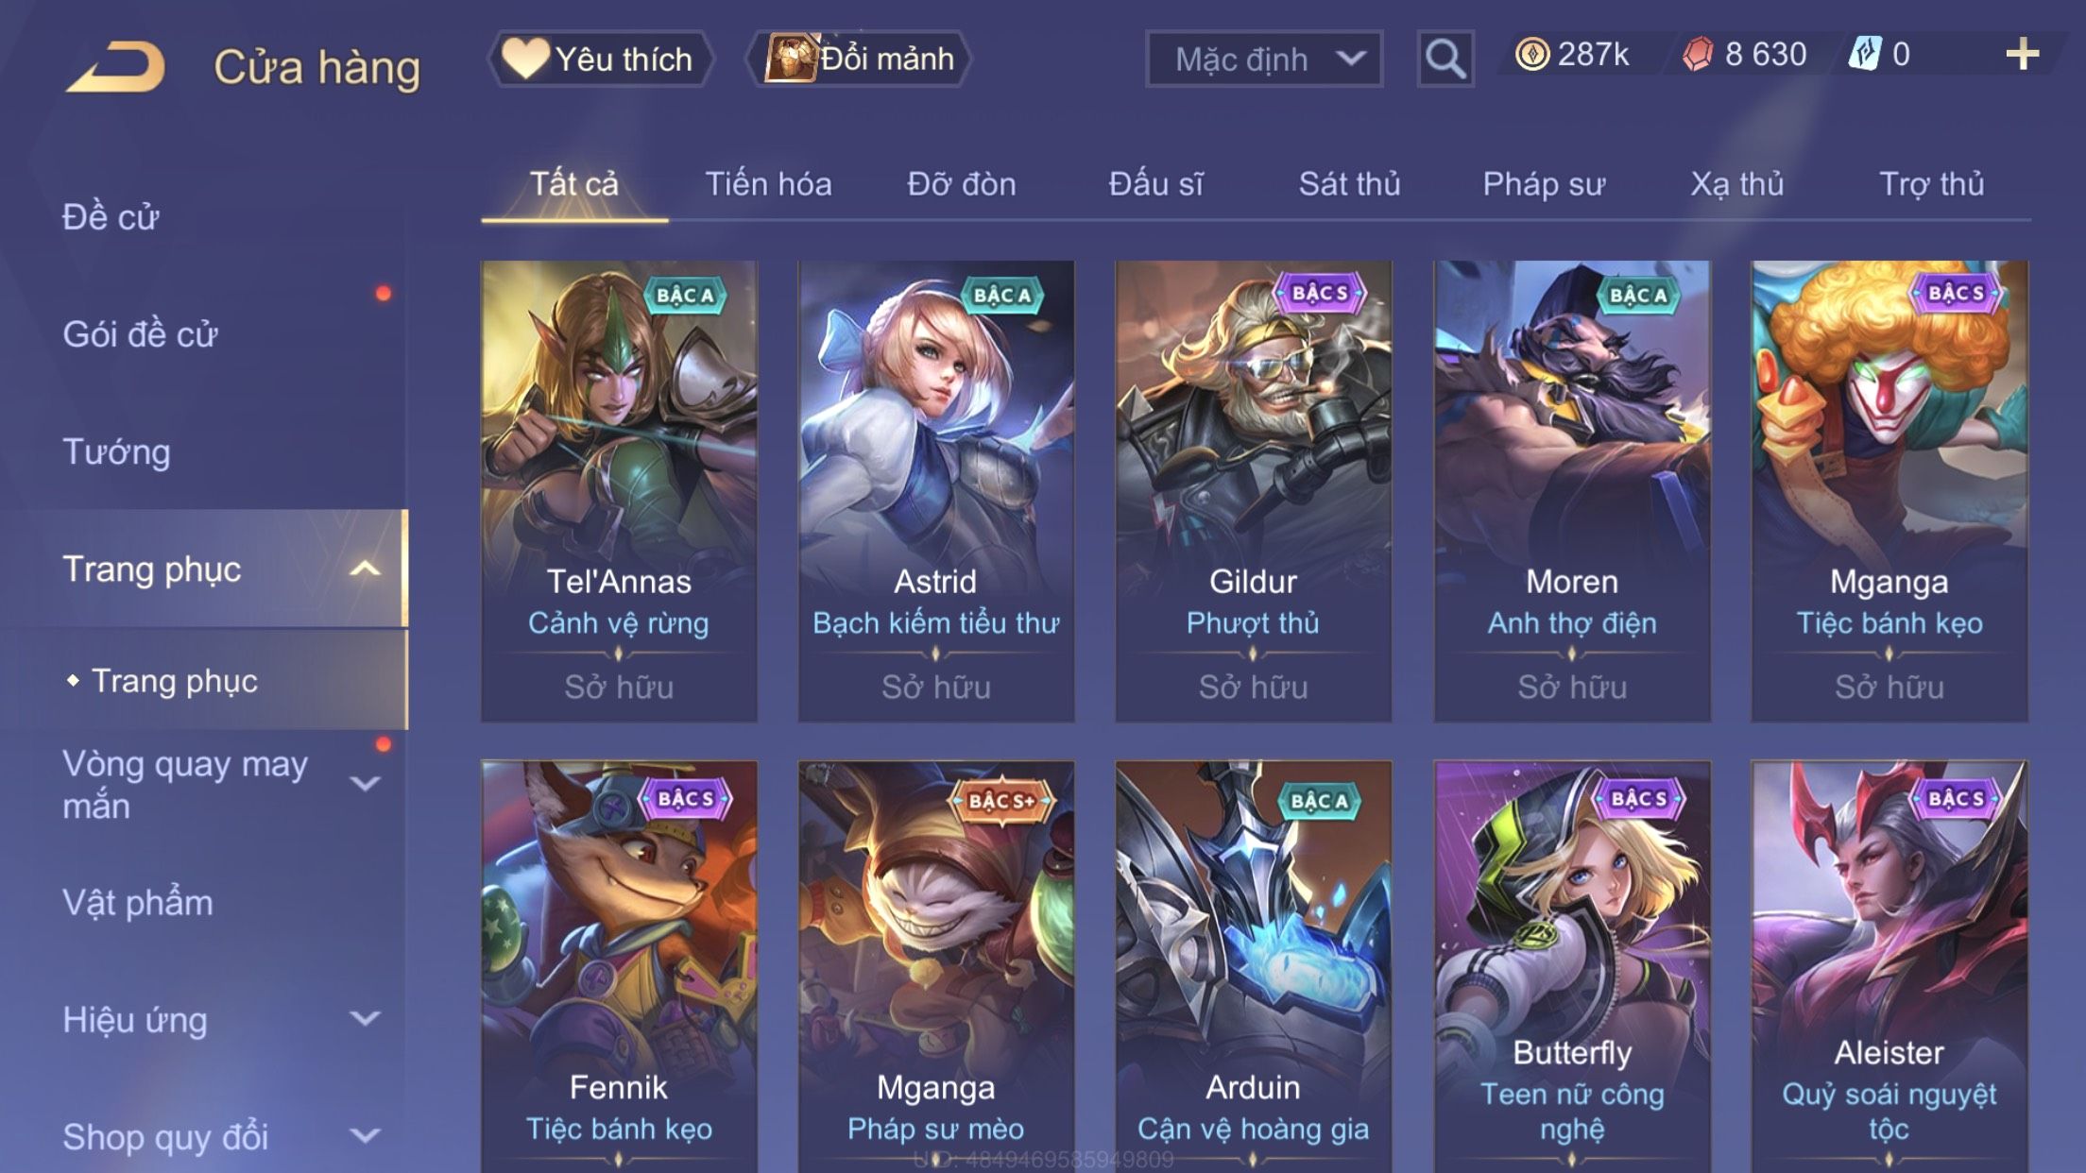2086x1173 pixels.
Task: Open the Mặc định sort dropdown
Action: click(x=1264, y=59)
